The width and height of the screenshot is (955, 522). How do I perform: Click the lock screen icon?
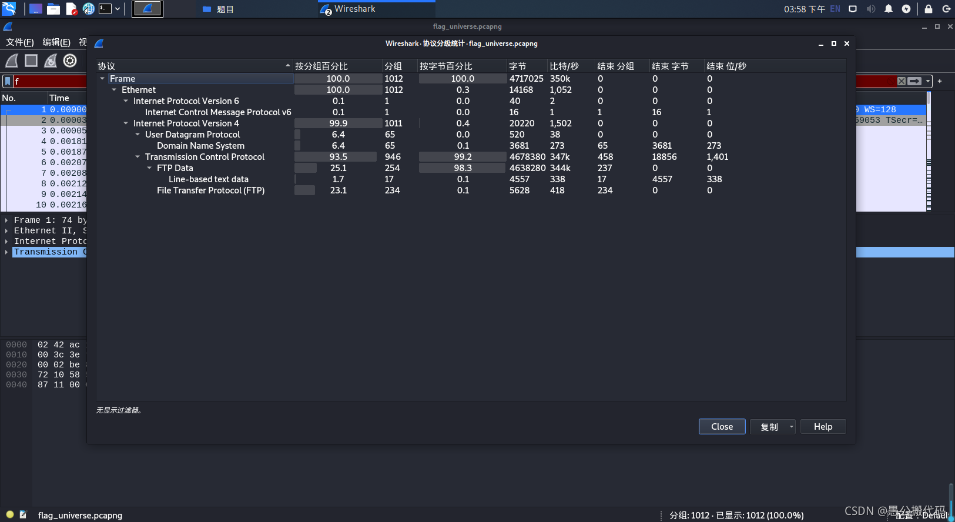coord(929,9)
